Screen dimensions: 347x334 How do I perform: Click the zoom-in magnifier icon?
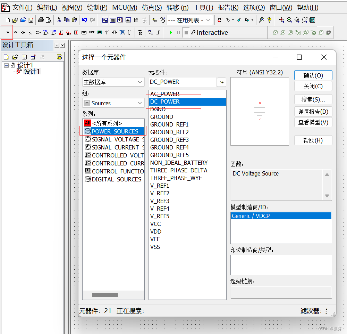click(282, 20)
